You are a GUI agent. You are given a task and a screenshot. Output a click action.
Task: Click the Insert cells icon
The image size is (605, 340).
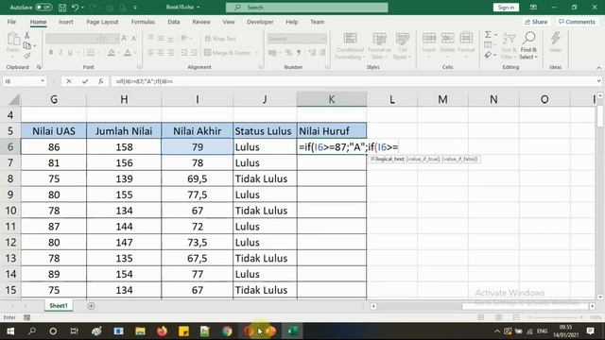pos(428,38)
